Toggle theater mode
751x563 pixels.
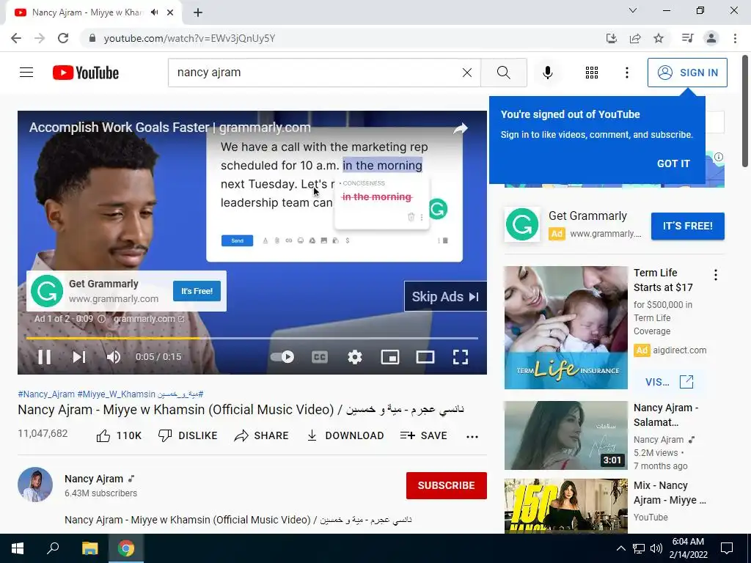425,357
